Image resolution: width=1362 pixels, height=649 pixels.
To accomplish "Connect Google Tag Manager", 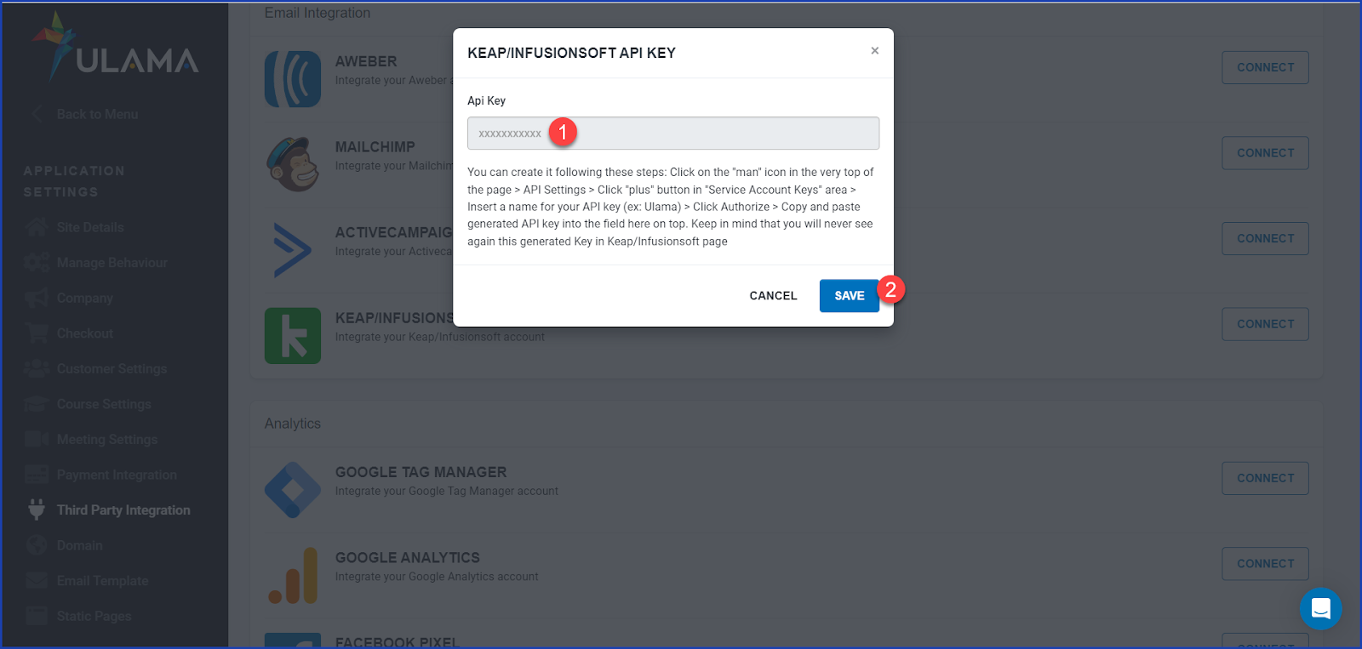I will click(1265, 478).
